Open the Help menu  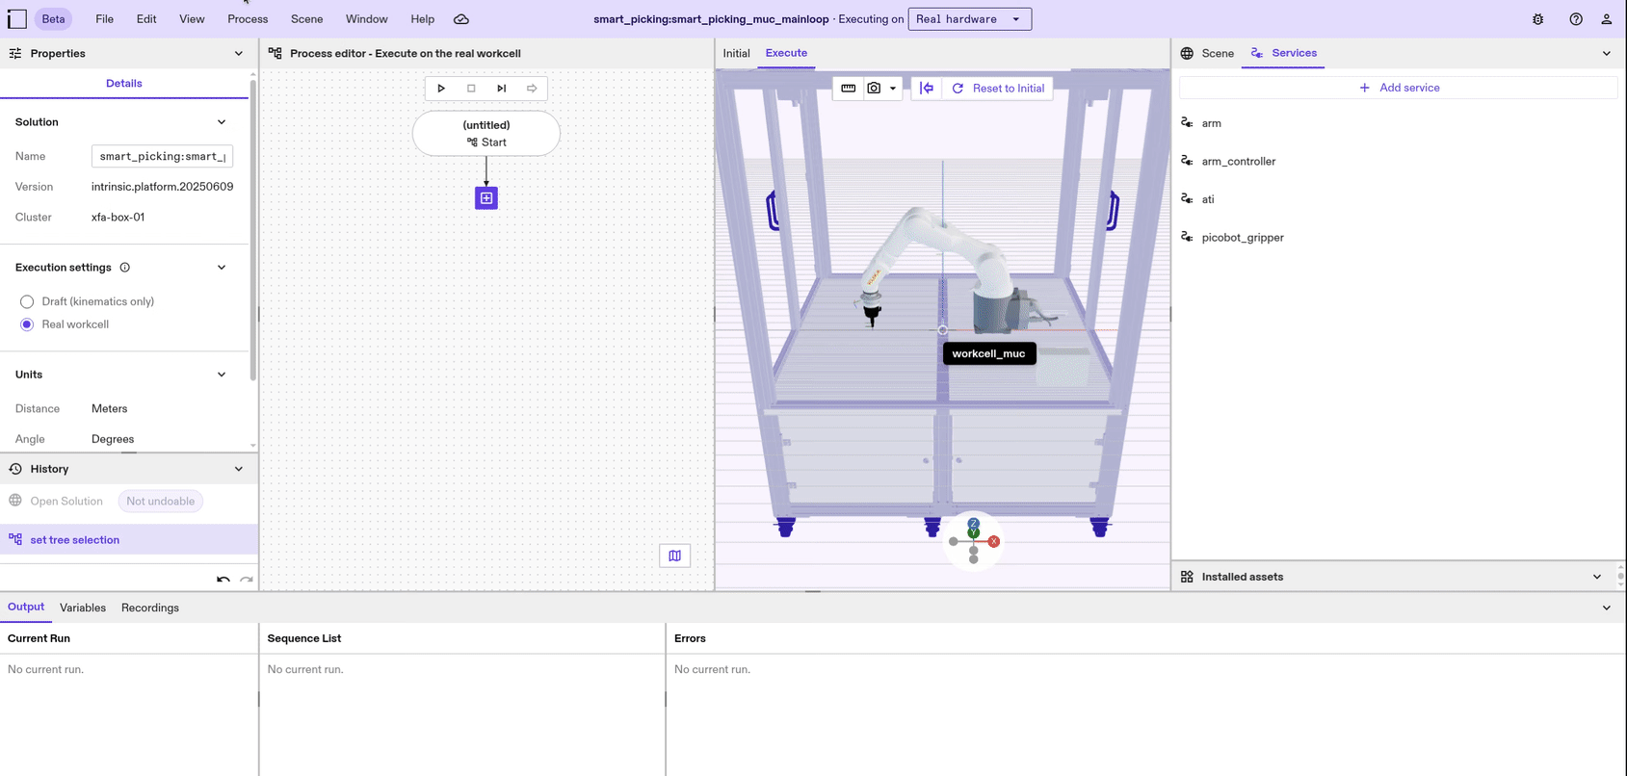click(422, 19)
